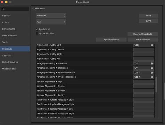The width and height of the screenshot is (165, 125).
Task: Restore Apple Defaults shortcuts
Action: [x=111, y=40]
